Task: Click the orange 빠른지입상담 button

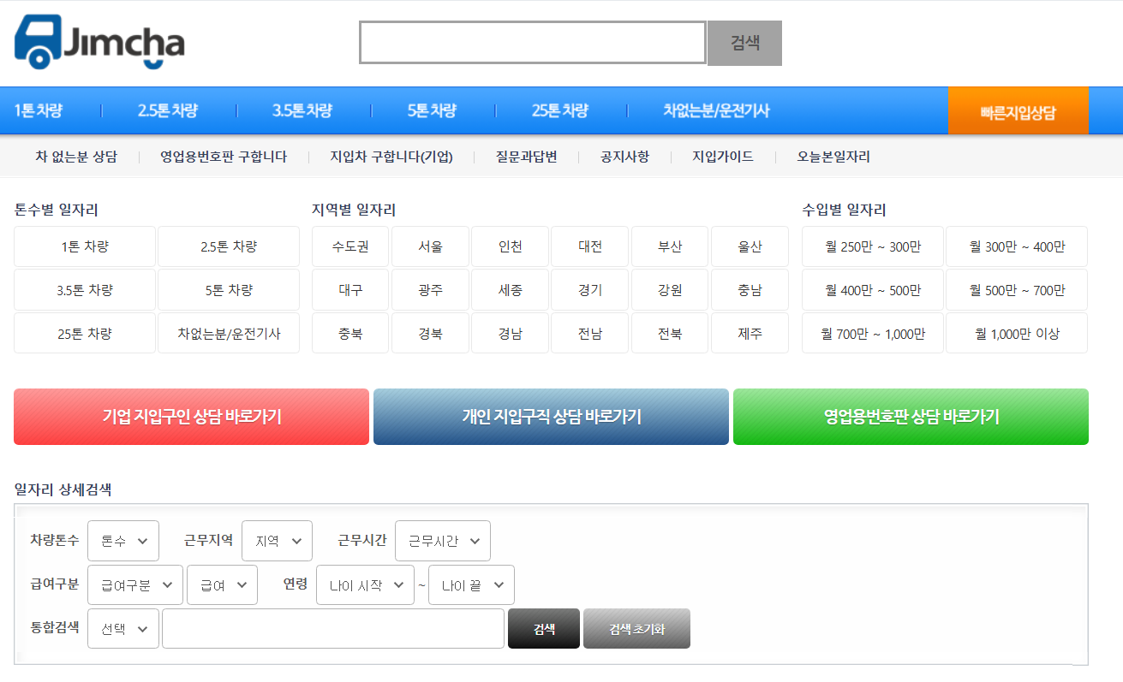Action: (1018, 112)
